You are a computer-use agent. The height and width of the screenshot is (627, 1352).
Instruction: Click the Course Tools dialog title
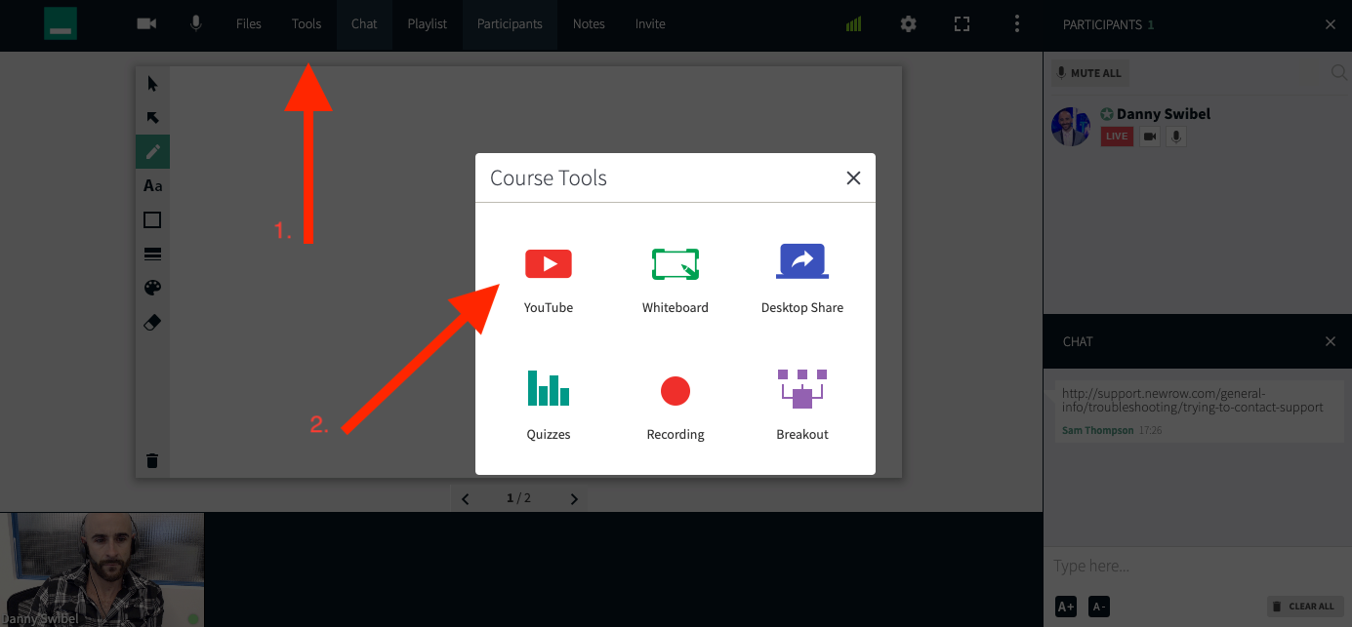pos(549,177)
